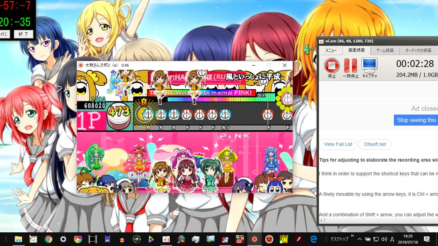Viewport: 438px width, 246px height.
Task: Open the green circular disc app on taskbar
Action: (136, 239)
